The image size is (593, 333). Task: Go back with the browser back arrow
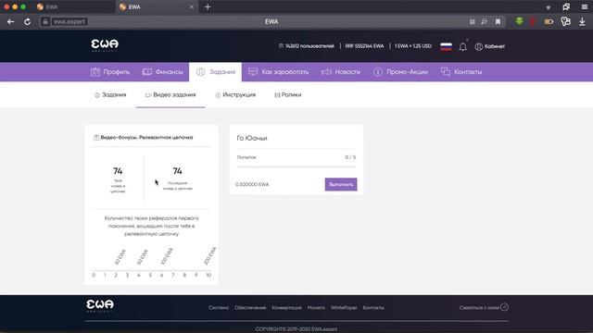click(x=10, y=22)
